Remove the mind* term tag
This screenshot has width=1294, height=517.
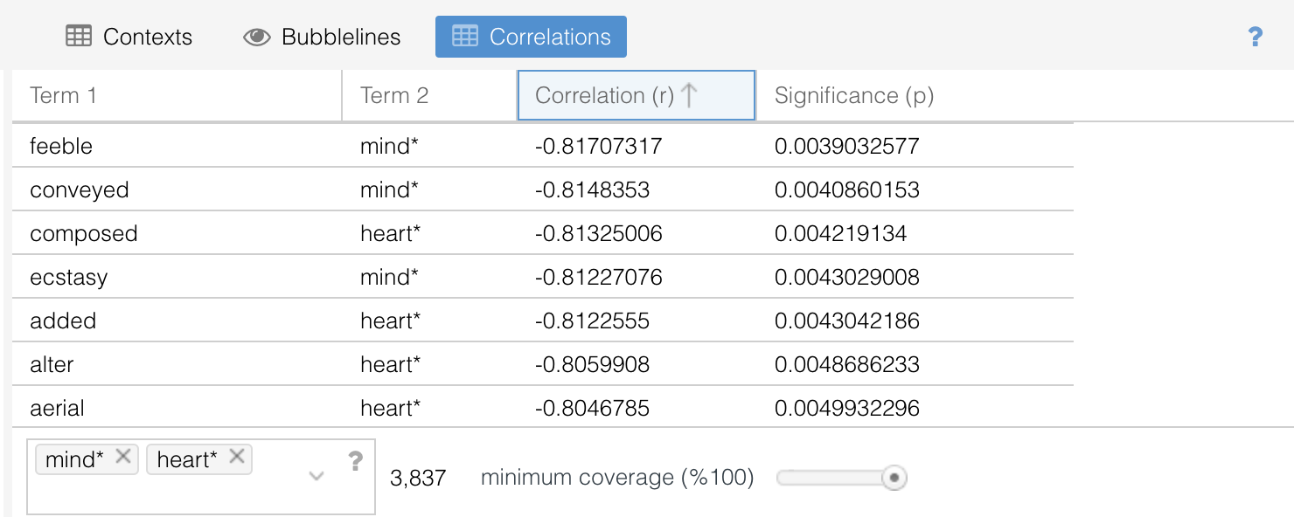tap(123, 457)
